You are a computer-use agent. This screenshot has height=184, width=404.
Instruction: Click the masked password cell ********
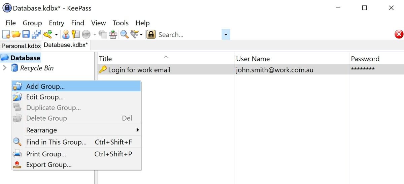click(363, 70)
